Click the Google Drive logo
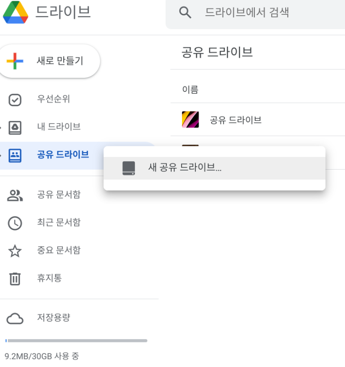This screenshot has width=345, height=367. 16,12
